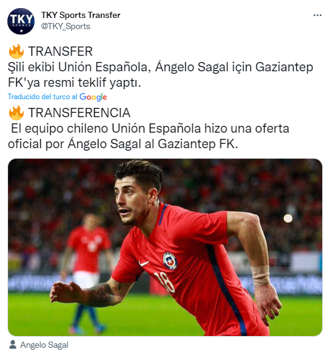This screenshot has height=354, width=329.
Task: Click the person tag icon below photo
Action: (x=13, y=345)
